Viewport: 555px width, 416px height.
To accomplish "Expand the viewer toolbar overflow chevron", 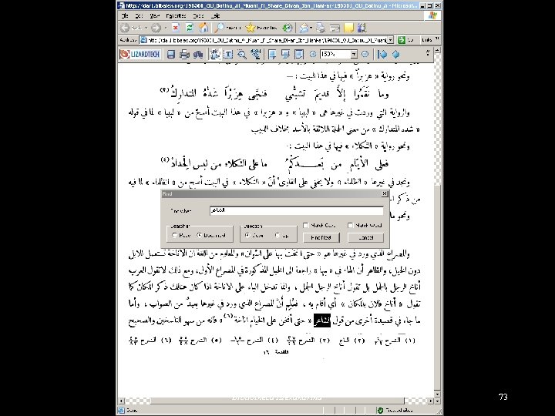I will (x=428, y=52).
